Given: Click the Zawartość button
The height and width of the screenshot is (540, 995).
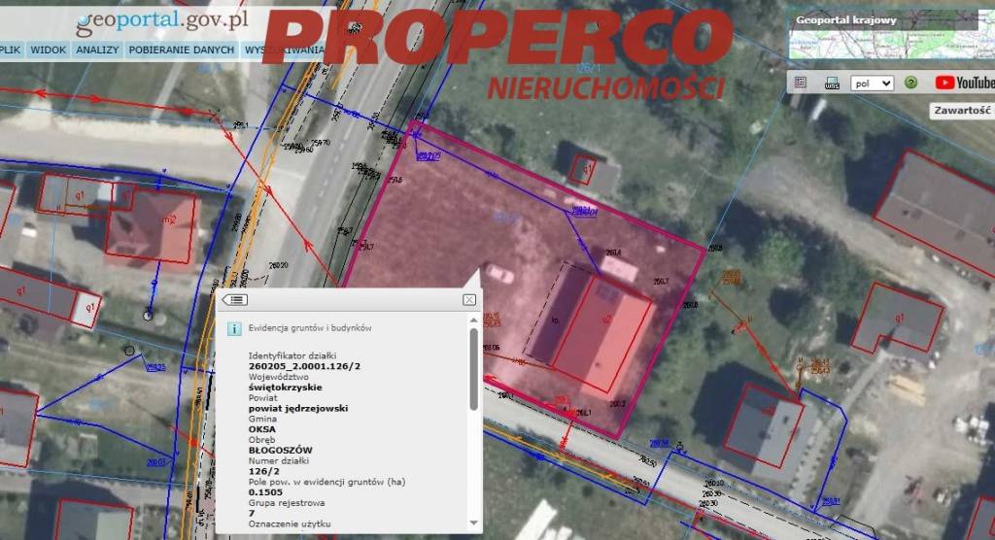Looking at the screenshot, I should pos(962,111).
